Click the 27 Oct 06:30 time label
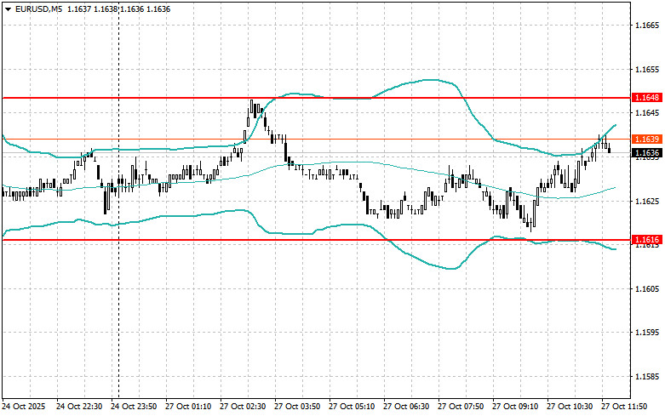Image resolution: width=665 pixels, height=416 pixels. tap(406, 407)
